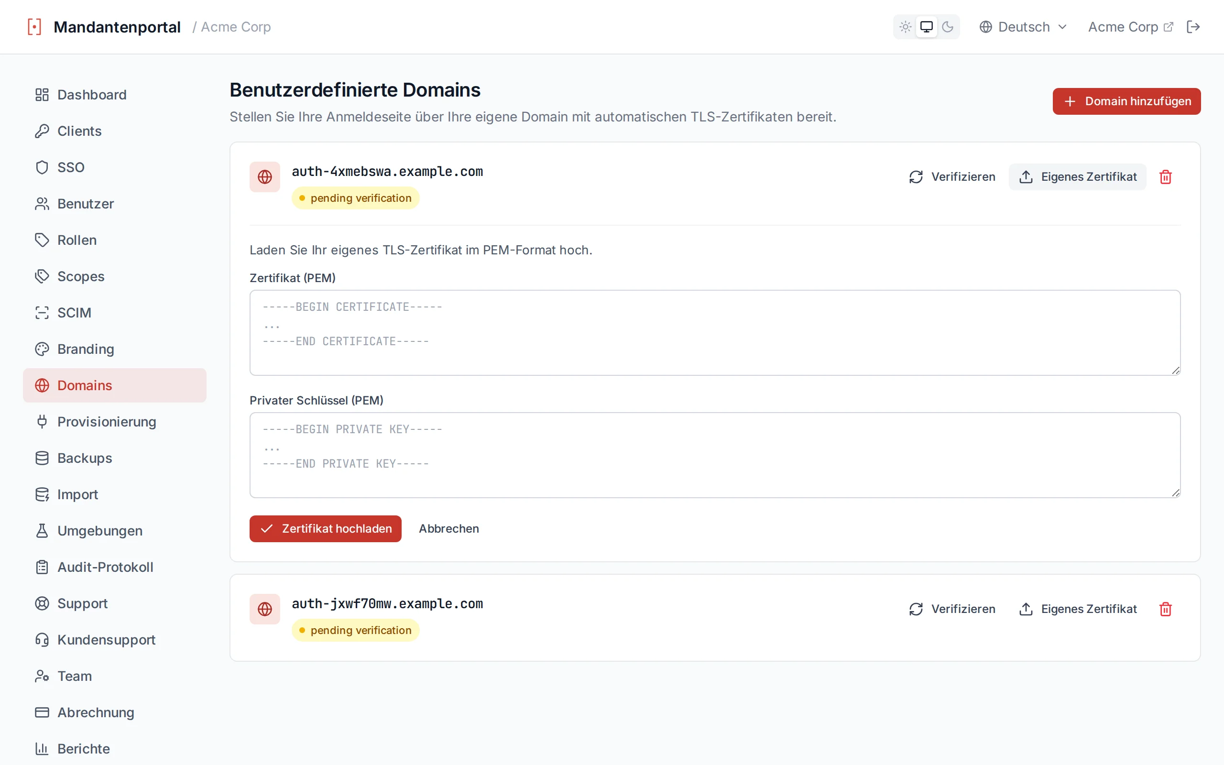Click globe icon of auth-jxwf70mw domain

coord(264,609)
